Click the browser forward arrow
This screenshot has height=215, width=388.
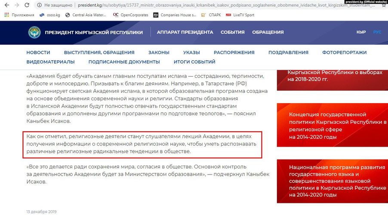(x=16, y=5)
